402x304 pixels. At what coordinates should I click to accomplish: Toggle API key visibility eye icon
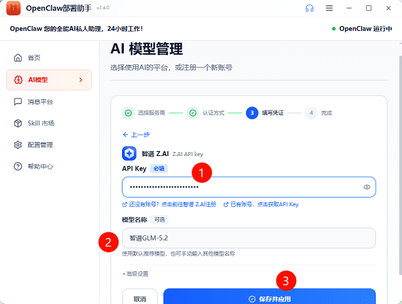tap(367, 187)
